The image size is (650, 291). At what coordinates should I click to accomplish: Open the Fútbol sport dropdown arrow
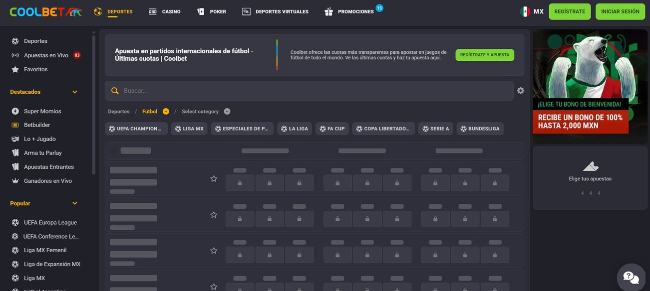(x=166, y=112)
